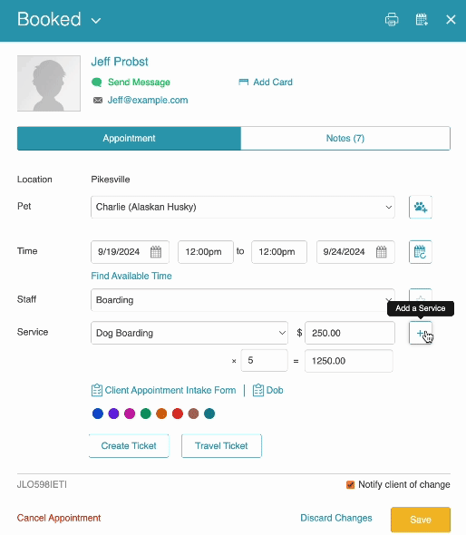Click the Dob form clipboard icon
This screenshot has width=466, height=535.
tap(257, 390)
